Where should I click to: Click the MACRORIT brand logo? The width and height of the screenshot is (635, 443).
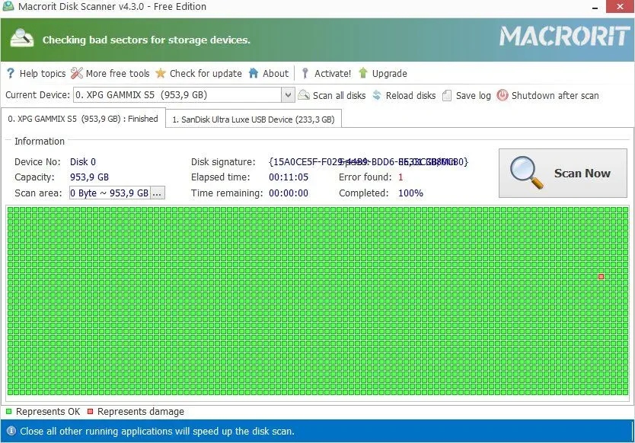[x=565, y=37]
